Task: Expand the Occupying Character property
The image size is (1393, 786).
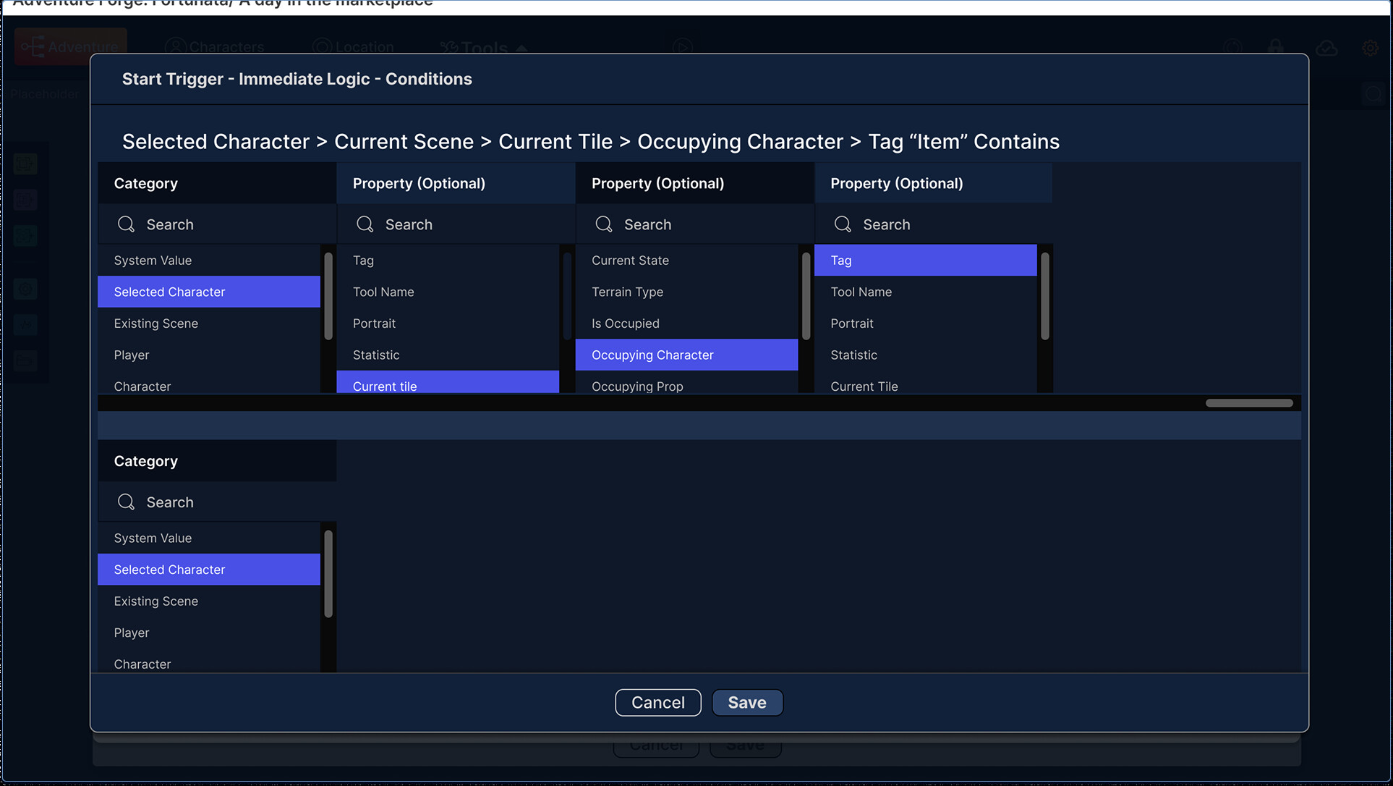Action: tap(686, 355)
